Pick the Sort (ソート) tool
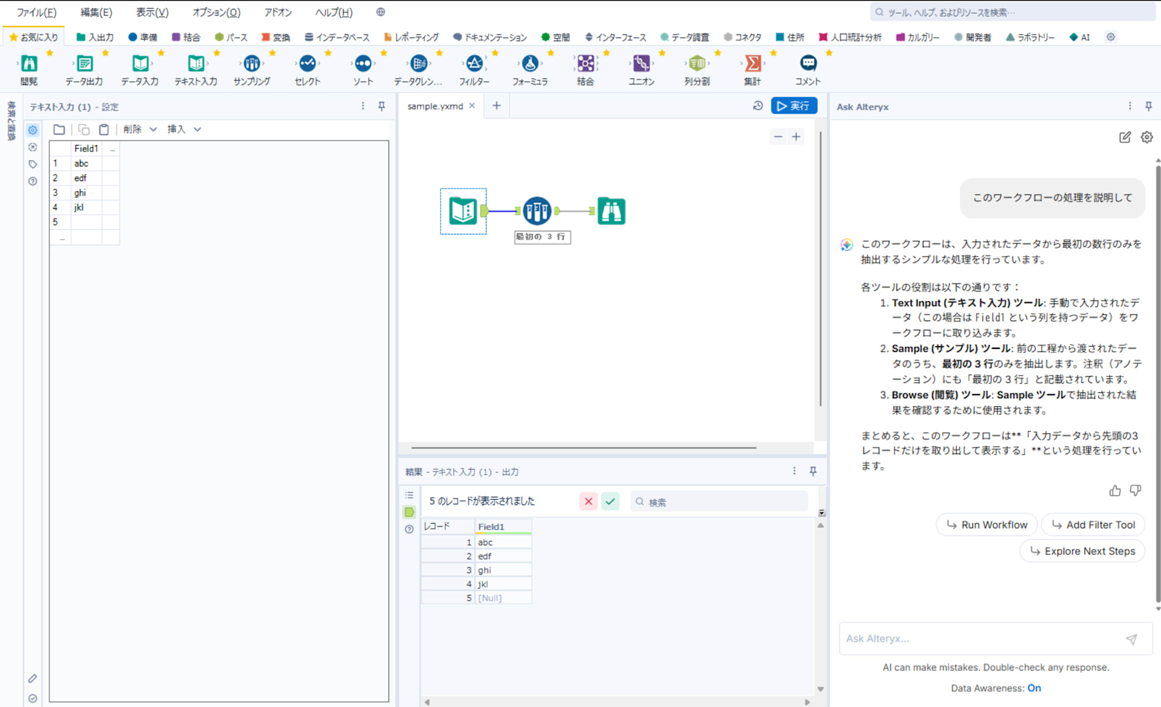This screenshot has width=1161, height=707. coord(363,68)
